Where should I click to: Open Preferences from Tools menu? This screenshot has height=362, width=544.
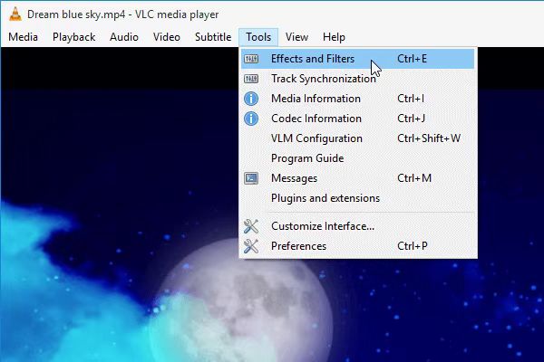click(x=358, y=246)
